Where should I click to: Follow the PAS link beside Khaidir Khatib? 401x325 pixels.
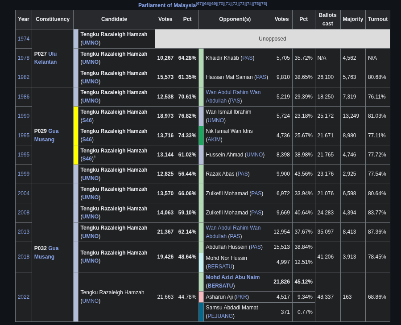pyautogui.click(x=247, y=58)
